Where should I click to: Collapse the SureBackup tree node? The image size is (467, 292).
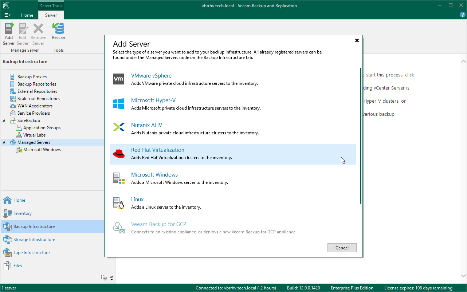4,121
